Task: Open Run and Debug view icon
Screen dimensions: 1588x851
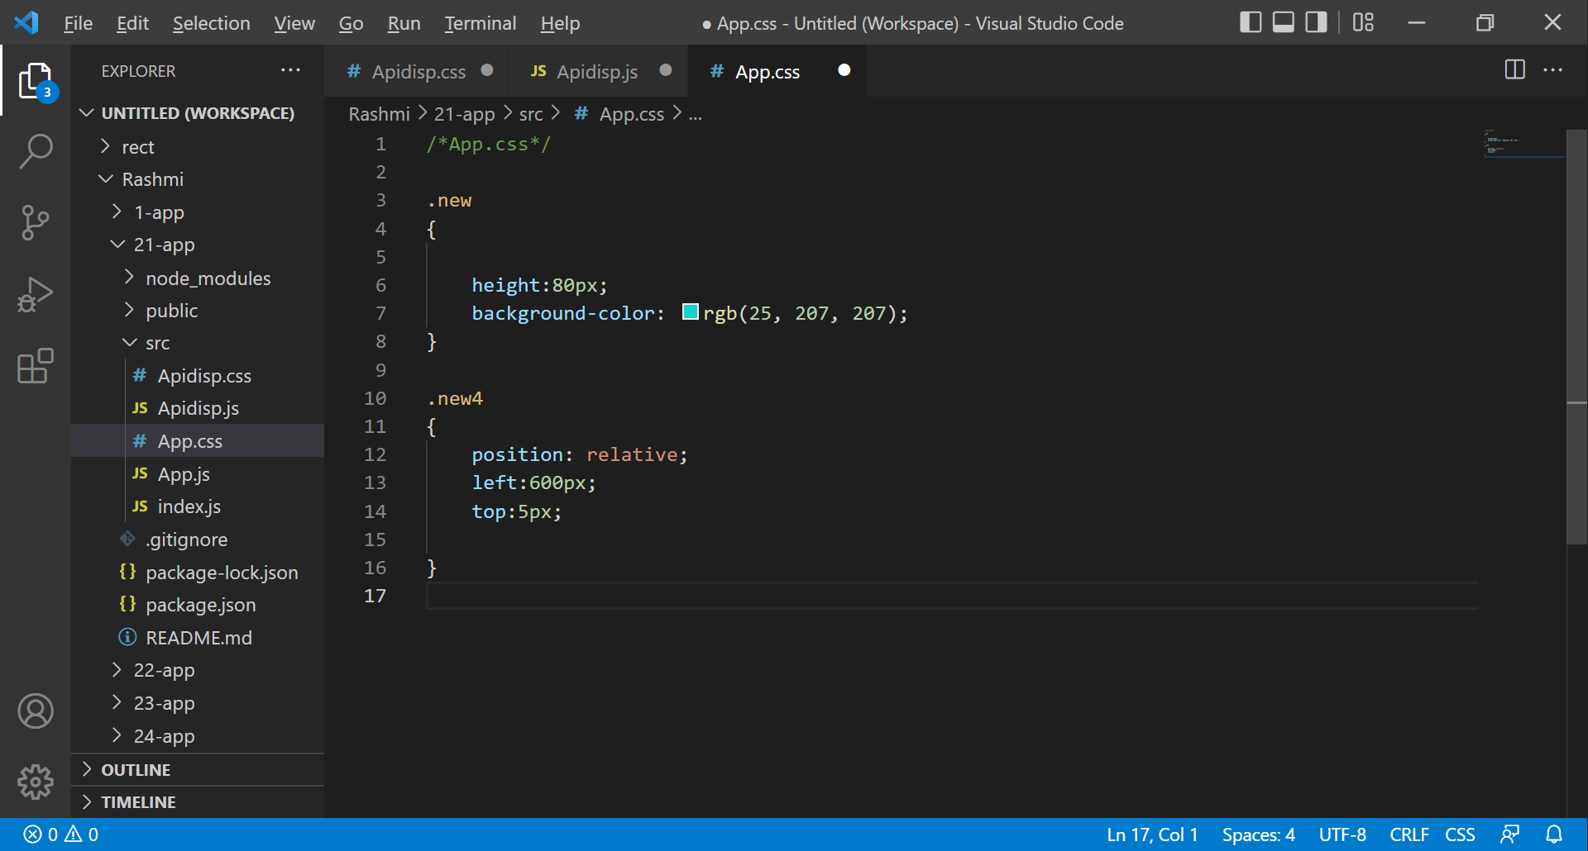Action: click(x=36, y=295)
